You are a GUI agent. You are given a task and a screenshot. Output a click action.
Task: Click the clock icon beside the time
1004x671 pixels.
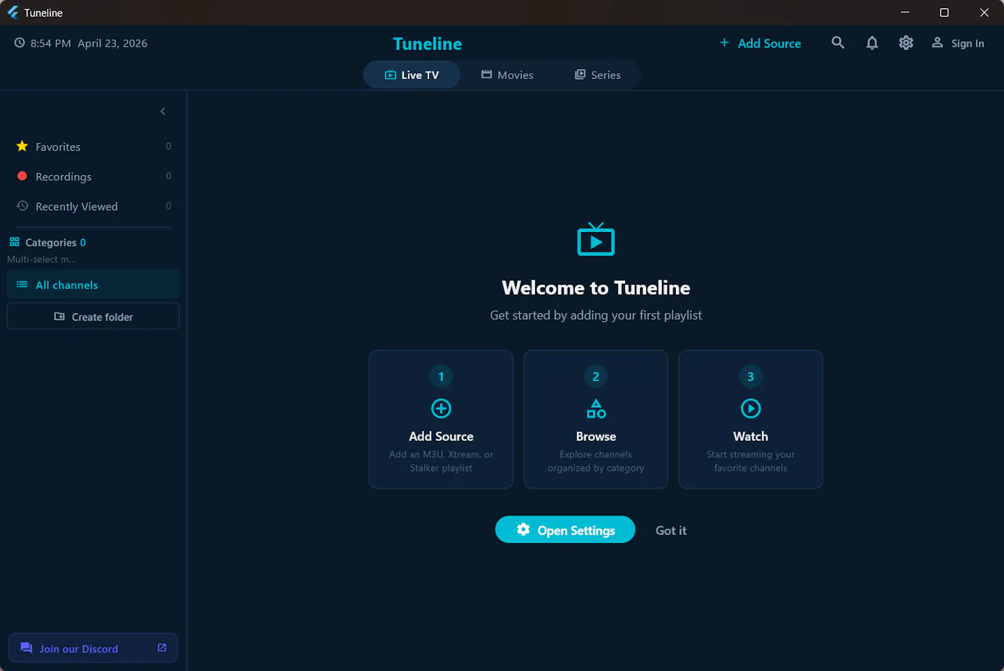(19, 43)
